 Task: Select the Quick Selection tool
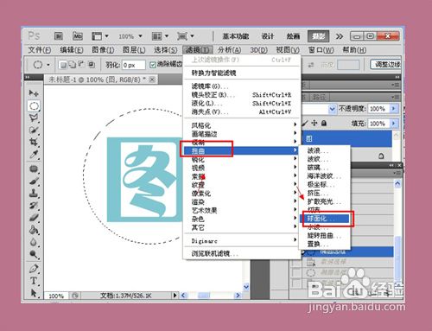[34, 130]
